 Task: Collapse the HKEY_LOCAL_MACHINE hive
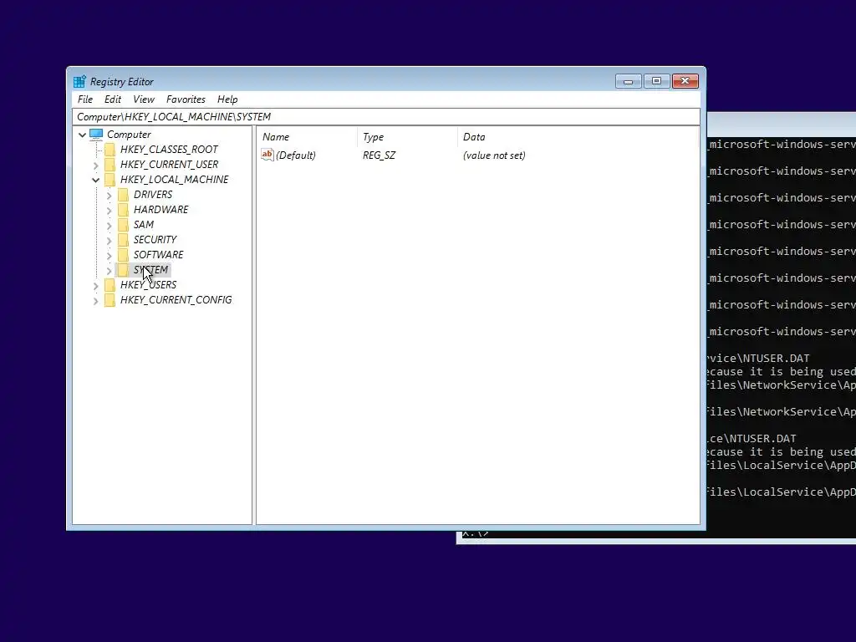click(x=96, y=180)
